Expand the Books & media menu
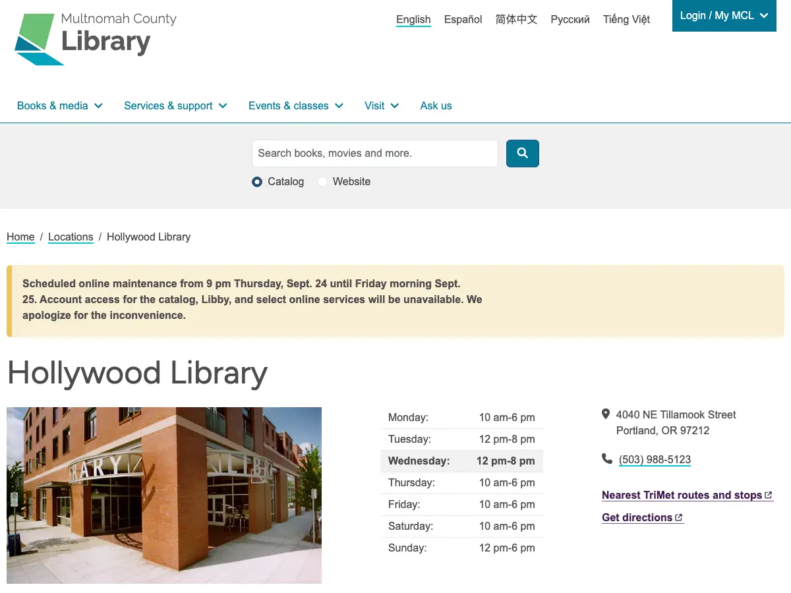 60,105
